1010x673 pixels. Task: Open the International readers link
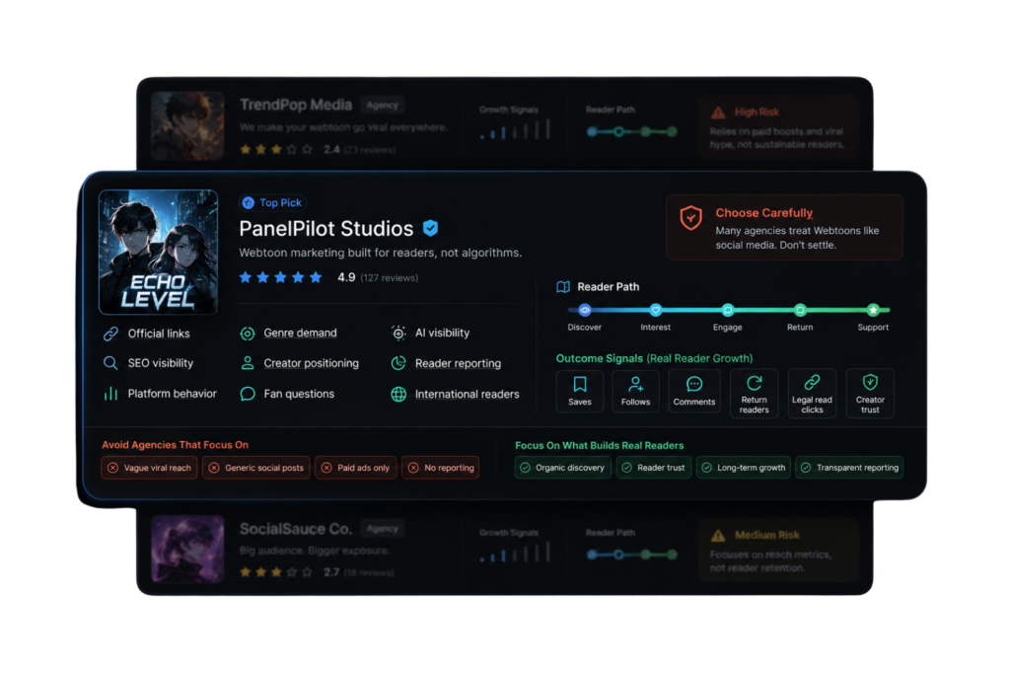(467, 394)
